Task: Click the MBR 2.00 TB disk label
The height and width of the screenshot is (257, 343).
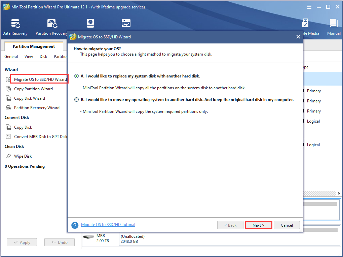Action: (103, 238)
